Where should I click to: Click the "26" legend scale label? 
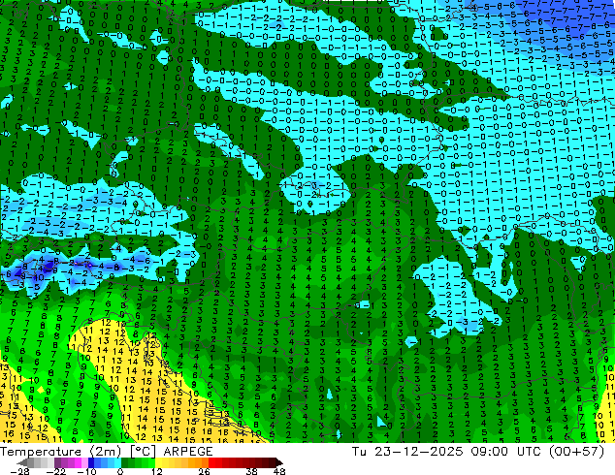click(204, 471)
